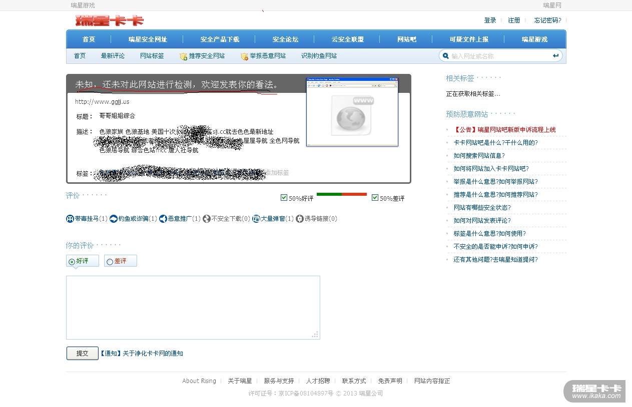Open the 瑞星游戏 navigation tab

[534, 39]
